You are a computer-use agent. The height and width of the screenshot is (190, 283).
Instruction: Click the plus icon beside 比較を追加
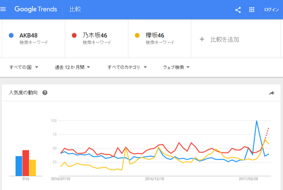202,39
